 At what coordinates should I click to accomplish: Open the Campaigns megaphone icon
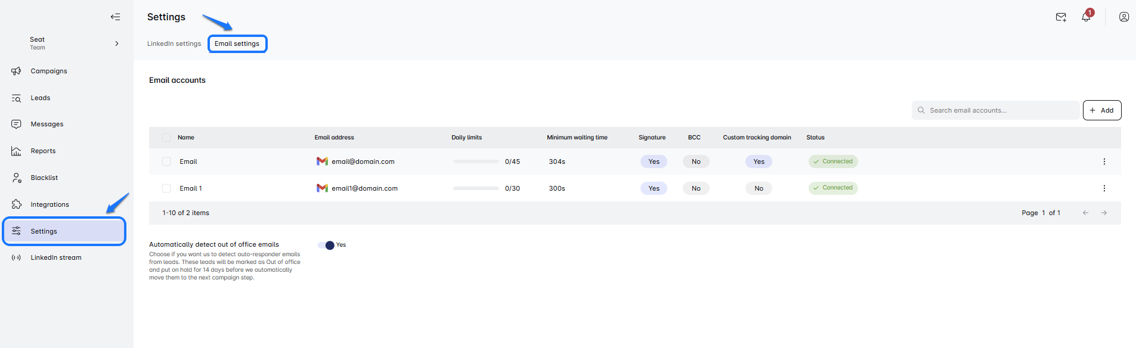point(16,71)
